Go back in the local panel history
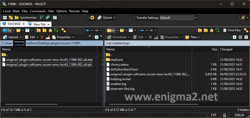250x118 pixels. point(88,30)
